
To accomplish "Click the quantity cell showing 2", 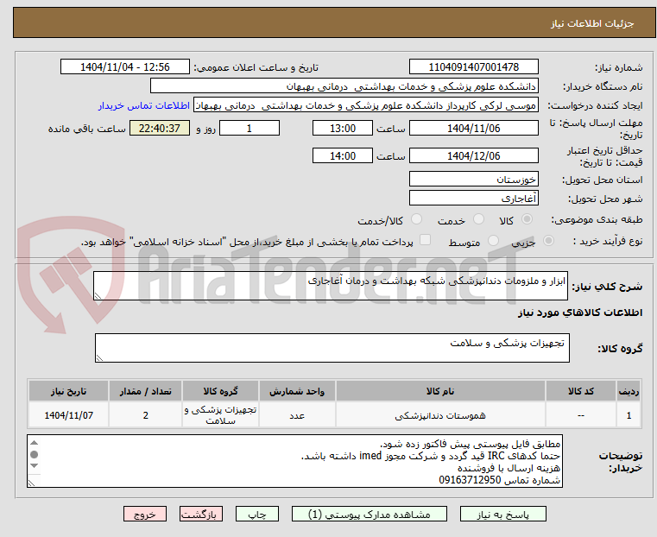I will (145, 415).
